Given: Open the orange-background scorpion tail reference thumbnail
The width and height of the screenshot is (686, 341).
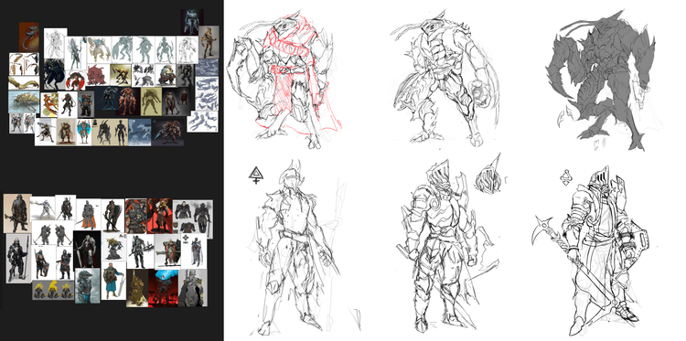Looking at the screenshot, I should pos(29,37).
